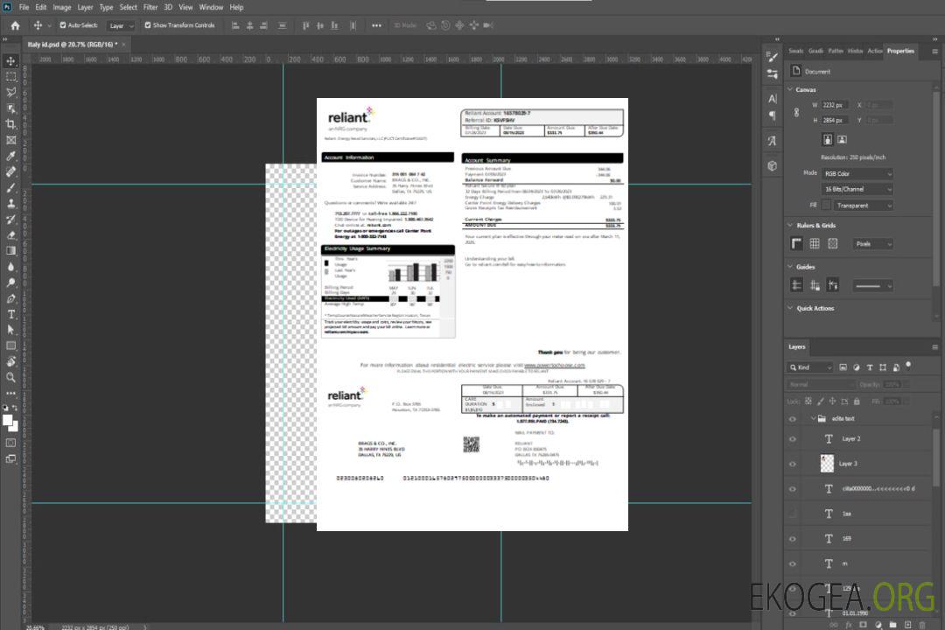Disable Show Transform Controls checkbox

[x=147, y=25]
